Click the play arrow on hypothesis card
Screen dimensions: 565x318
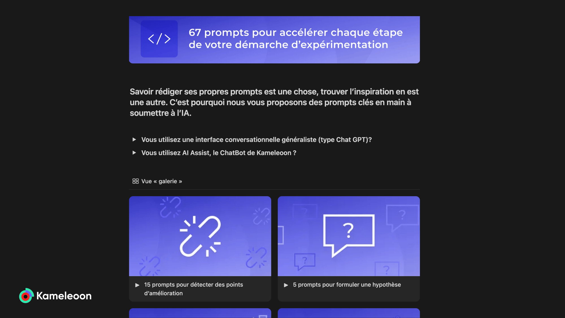click(x=286, y=285)
